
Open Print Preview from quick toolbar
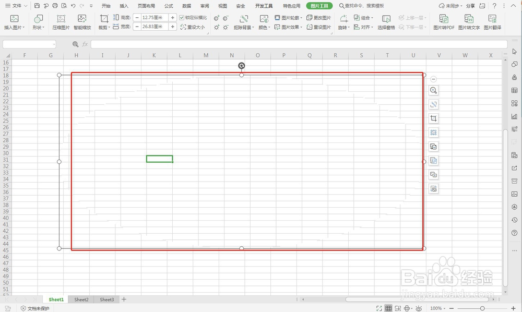tap(64, 6)
